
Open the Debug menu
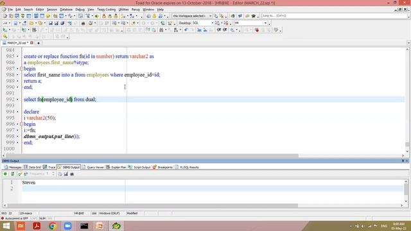tap(80, 10)
